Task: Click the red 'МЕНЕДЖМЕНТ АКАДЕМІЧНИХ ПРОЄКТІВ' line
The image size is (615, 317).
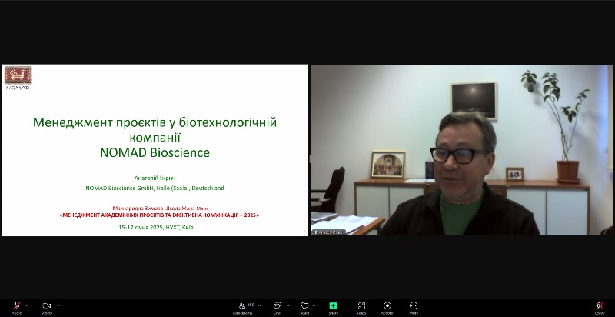Action: 159,215
